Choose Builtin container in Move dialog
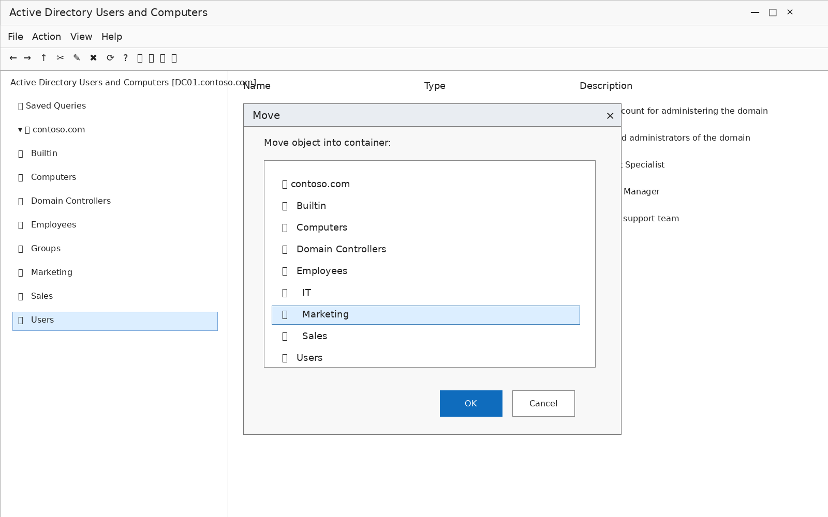 click(x=304, y=206)
